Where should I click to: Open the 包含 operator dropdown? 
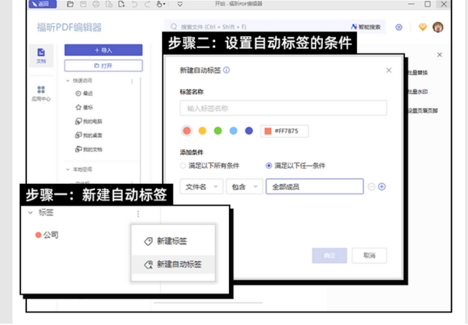pyautogui.click(x=244, y=187)
